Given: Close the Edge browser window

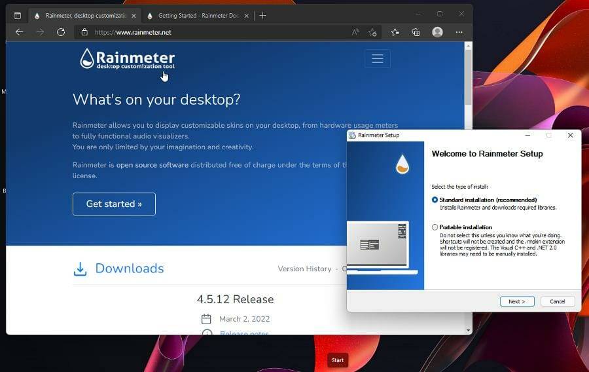Looking at the screenshot, I should click(x=461, y=14).
